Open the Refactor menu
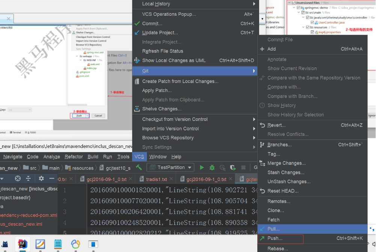The image size is (376, 252). [74, 157]
